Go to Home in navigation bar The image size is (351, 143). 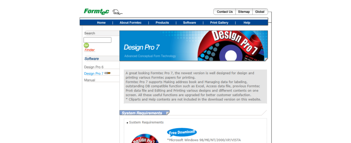coord(101,23)
